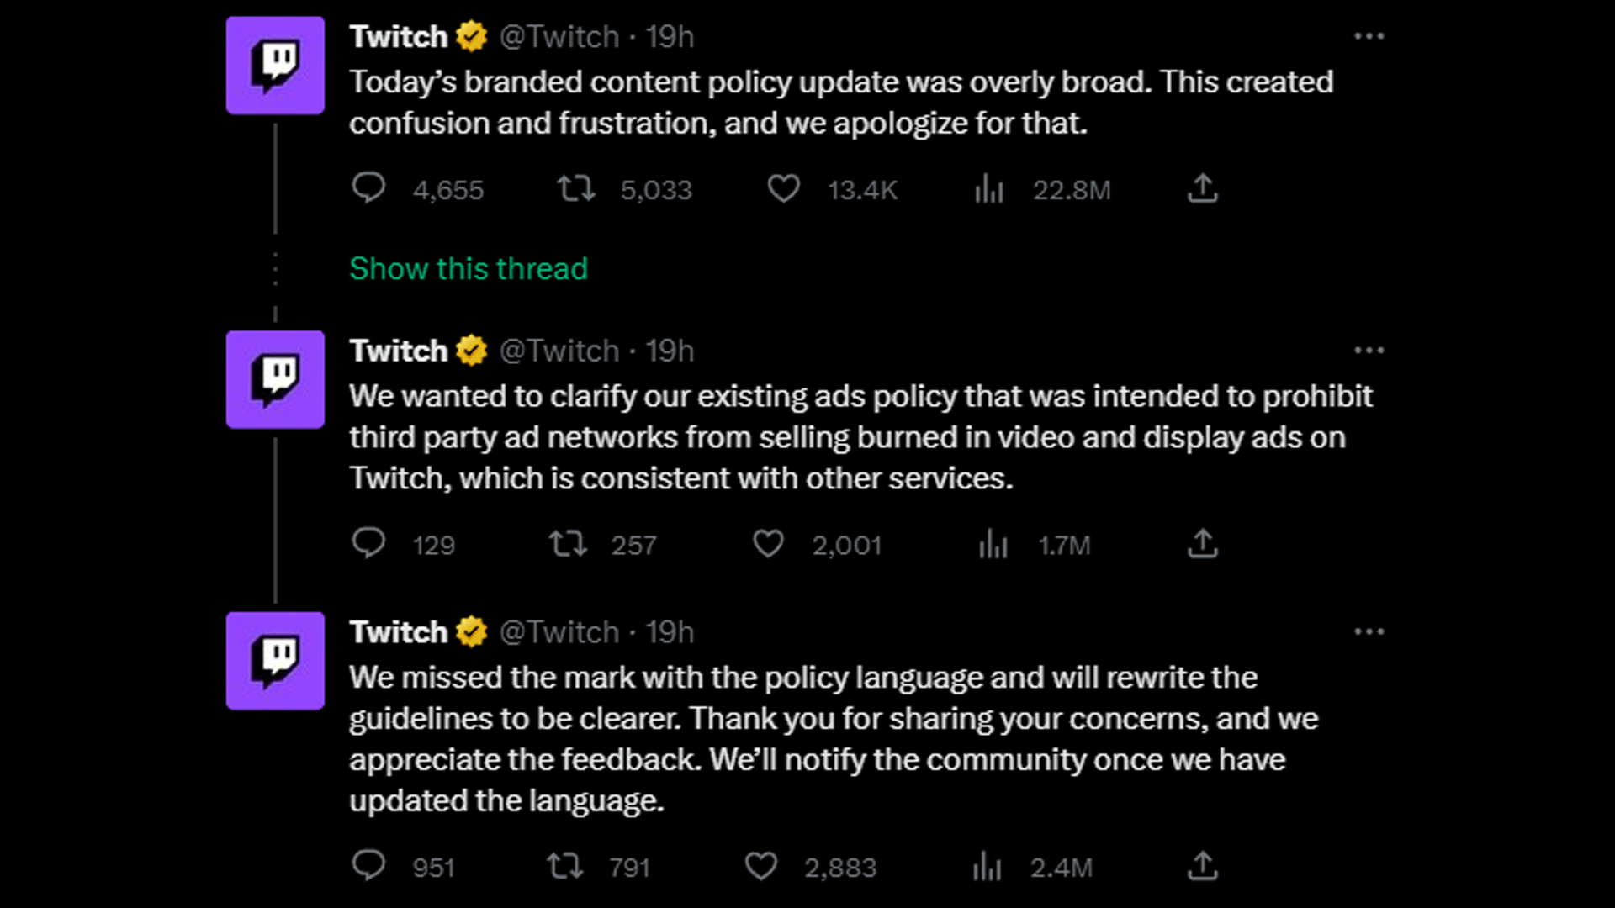Like the tweet with 13.4K likes
The image size is (1615, 908).
[783, 188]
